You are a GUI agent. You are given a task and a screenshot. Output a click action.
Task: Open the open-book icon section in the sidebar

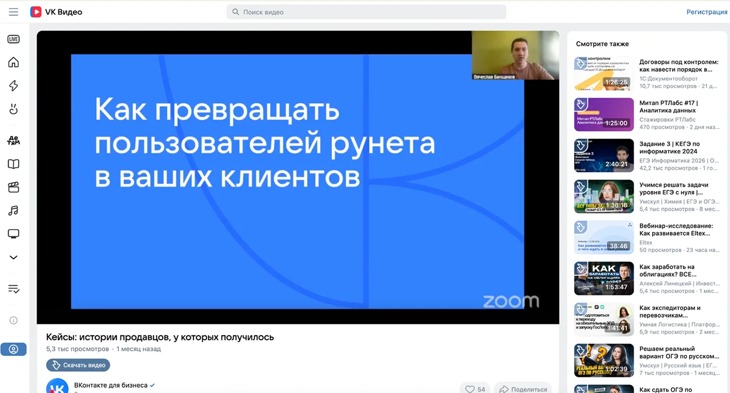[x=14, y=164]
